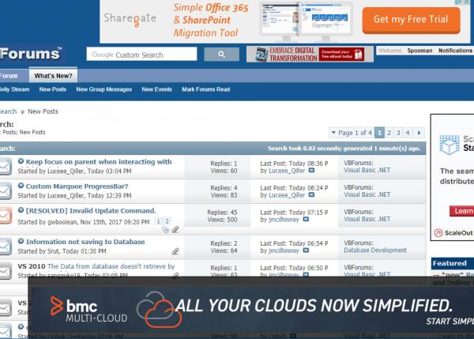Open Page 1 of 4 dropdown
Screen dimensions: 474x339
click(x=352, y=133)
